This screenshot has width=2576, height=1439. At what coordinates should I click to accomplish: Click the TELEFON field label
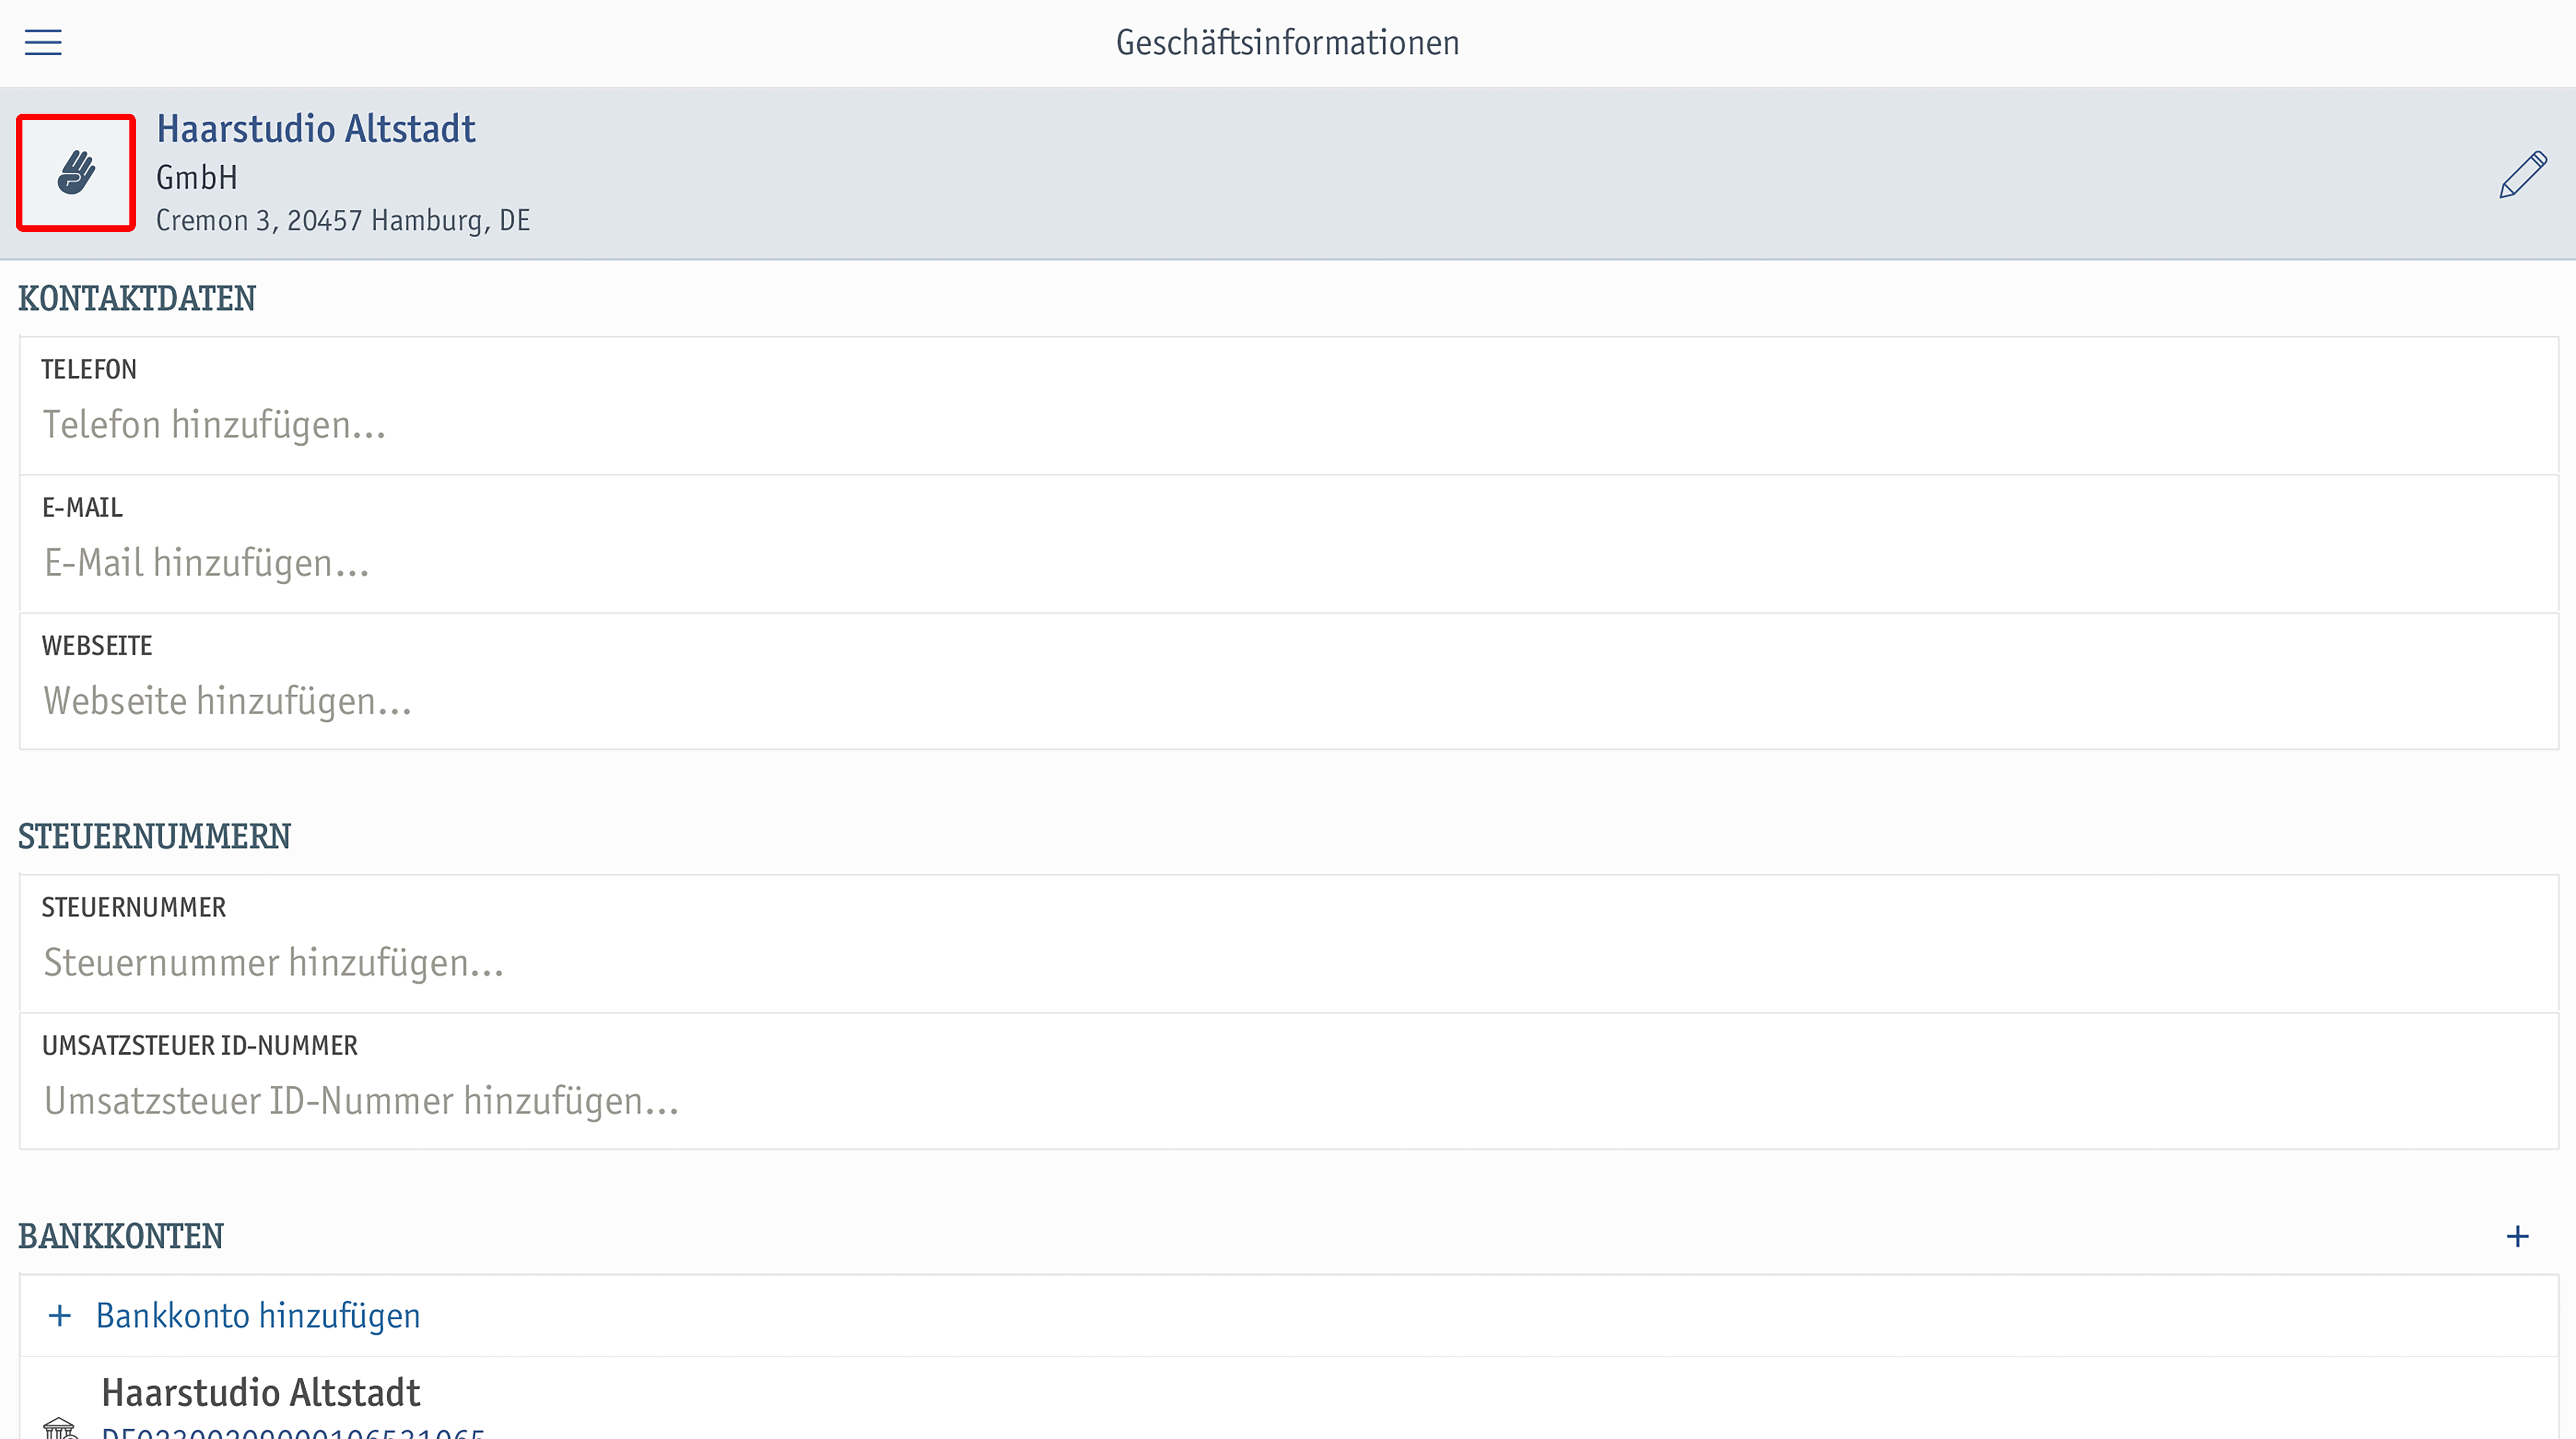[x=89, y=370]
